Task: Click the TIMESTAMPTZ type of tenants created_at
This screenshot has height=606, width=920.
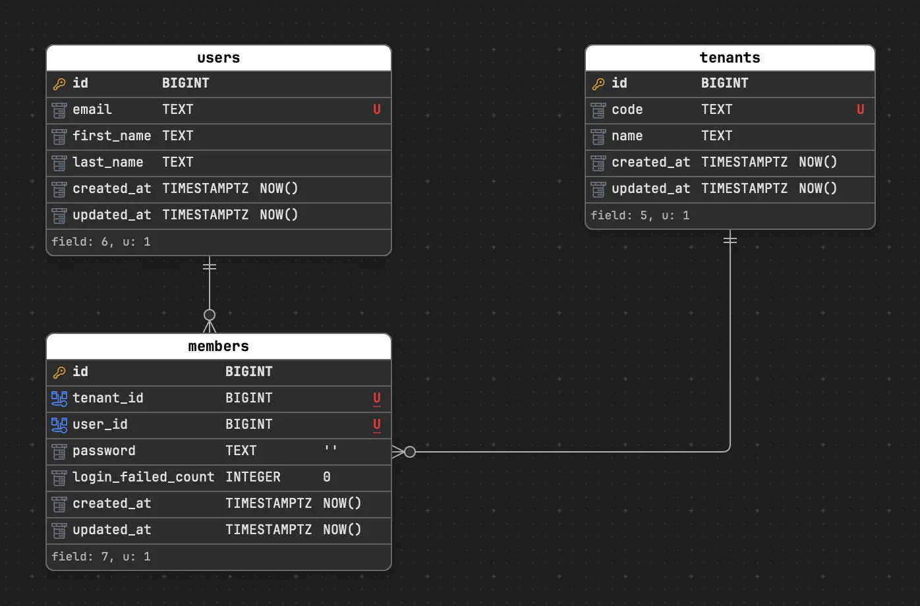Action: pyautogui.click(x=745, y=162)
